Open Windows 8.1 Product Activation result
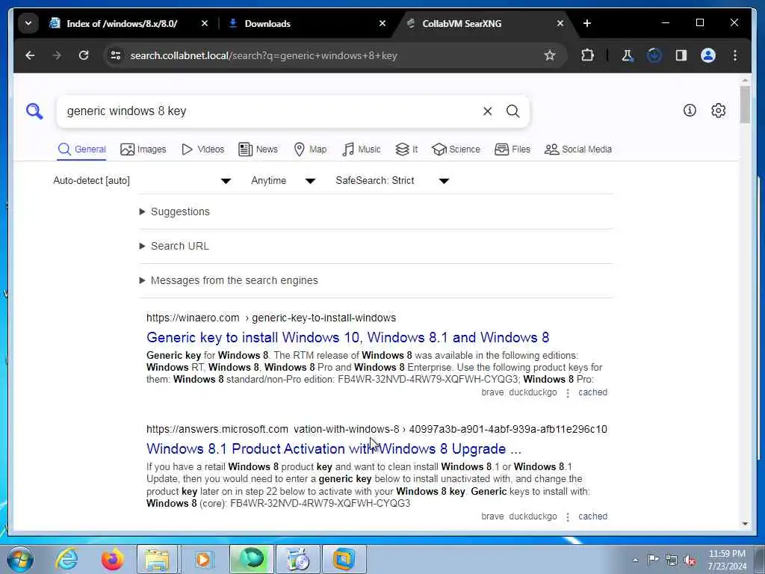Viewport: 765px width, 574px height. coord(334,449)
